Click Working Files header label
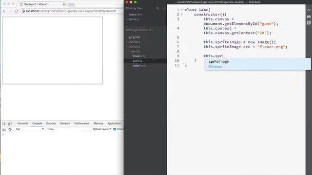312x175 pixels. 134,8
